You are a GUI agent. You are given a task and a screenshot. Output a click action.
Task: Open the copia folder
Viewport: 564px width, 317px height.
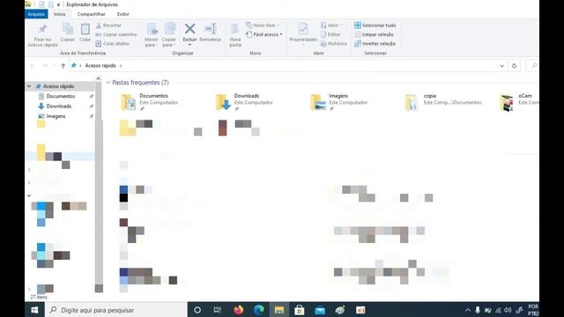(442, 102)
